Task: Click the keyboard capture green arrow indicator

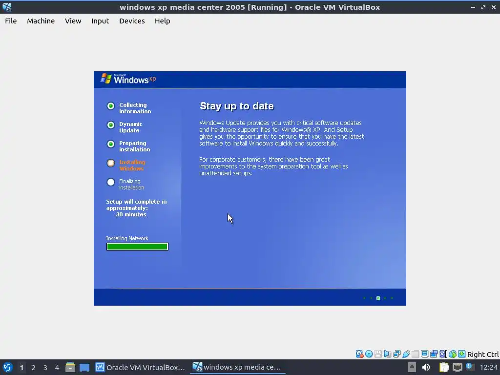Action: [x=462, y=354]
